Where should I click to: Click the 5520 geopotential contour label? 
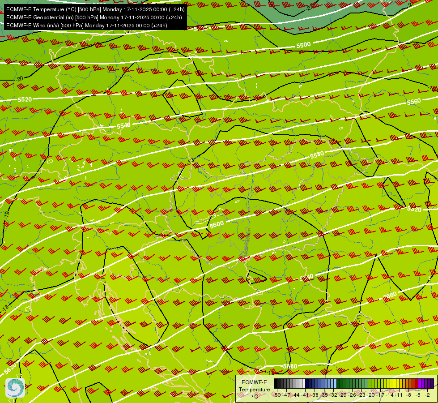click(x=25, y=99)
